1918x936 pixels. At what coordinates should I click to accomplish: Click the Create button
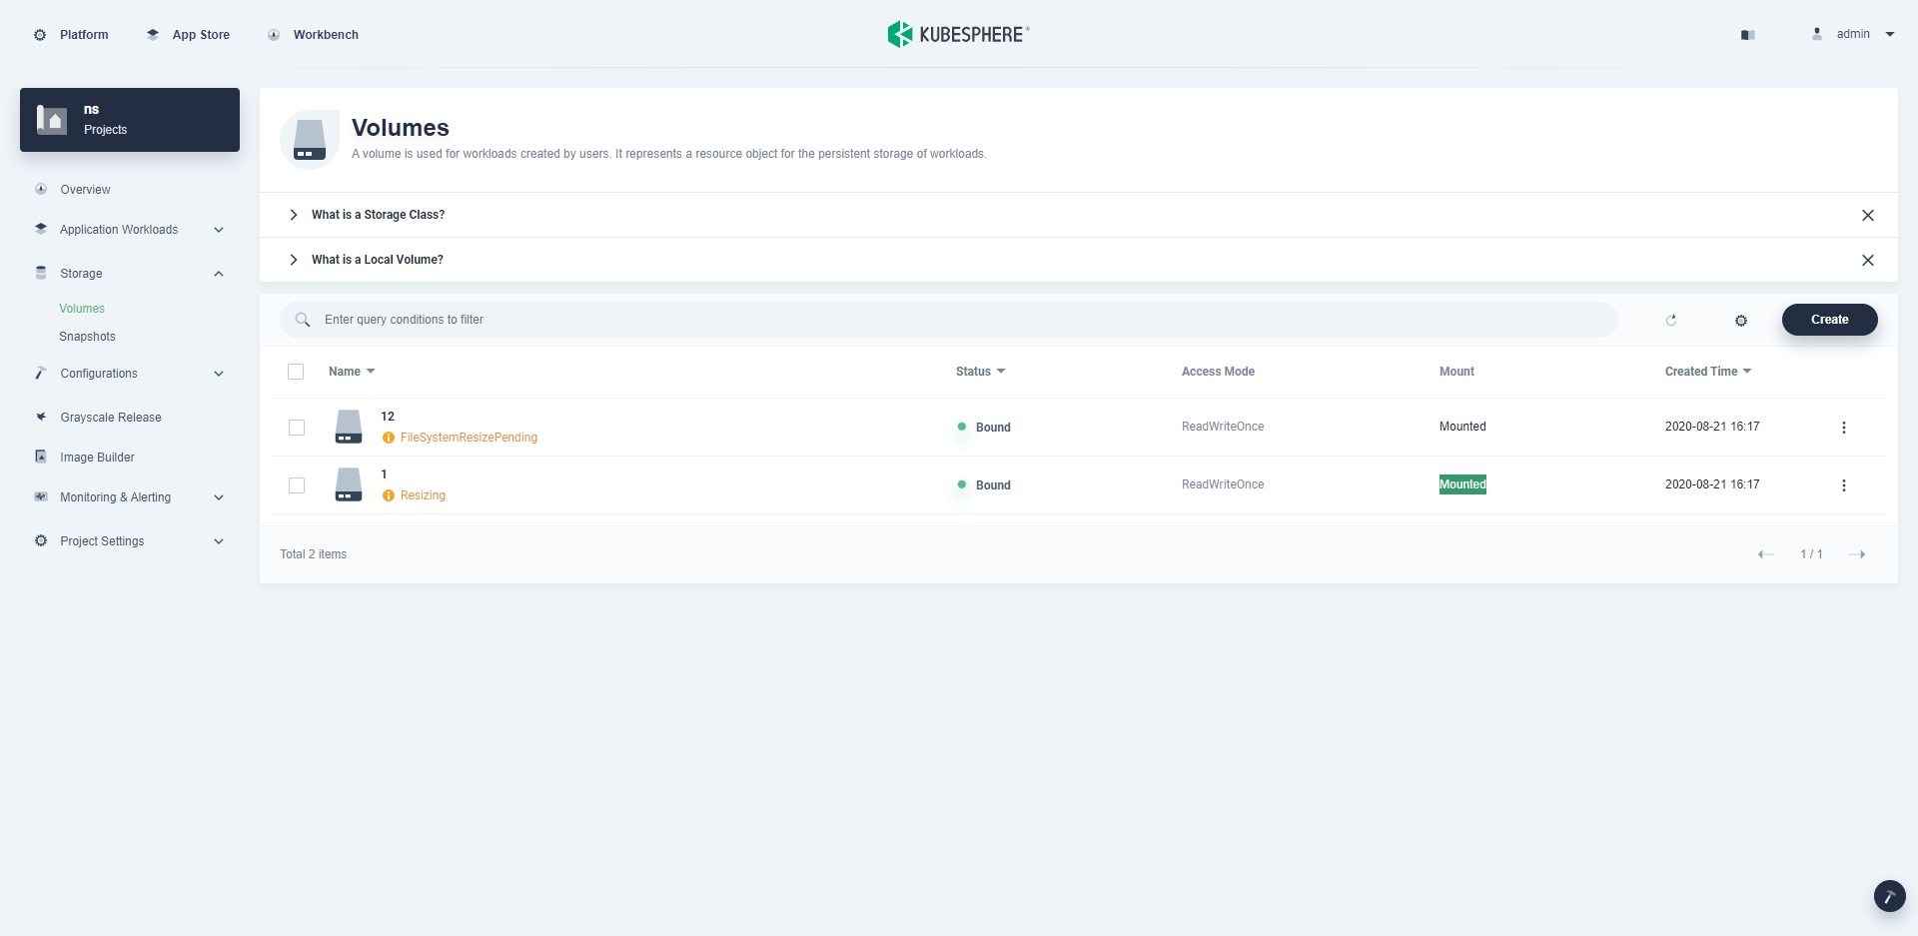1829,319
